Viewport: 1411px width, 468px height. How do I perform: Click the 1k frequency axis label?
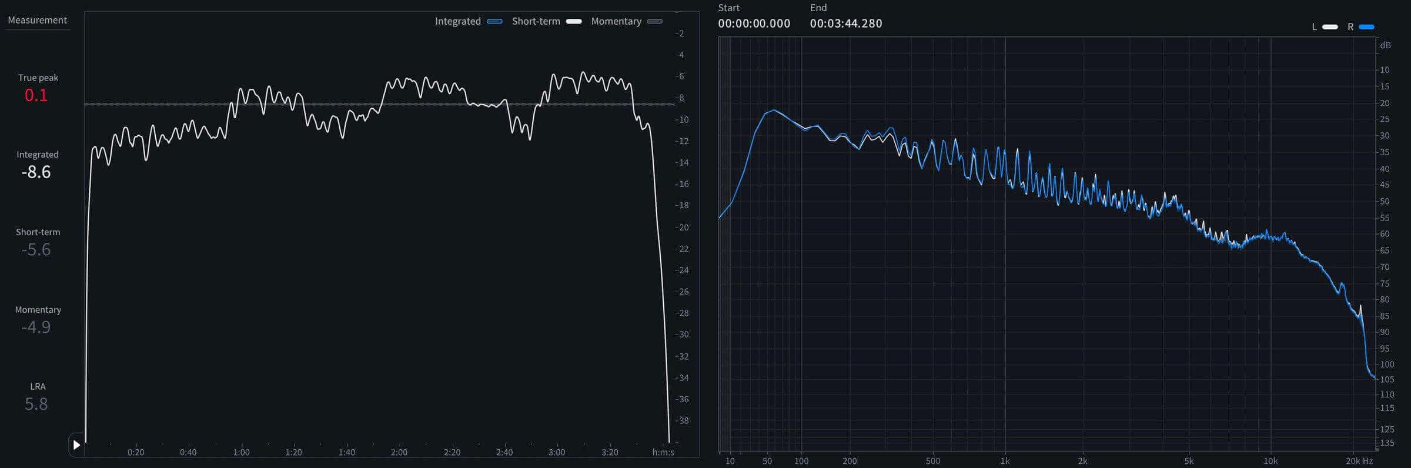[x=1005, y=461]
